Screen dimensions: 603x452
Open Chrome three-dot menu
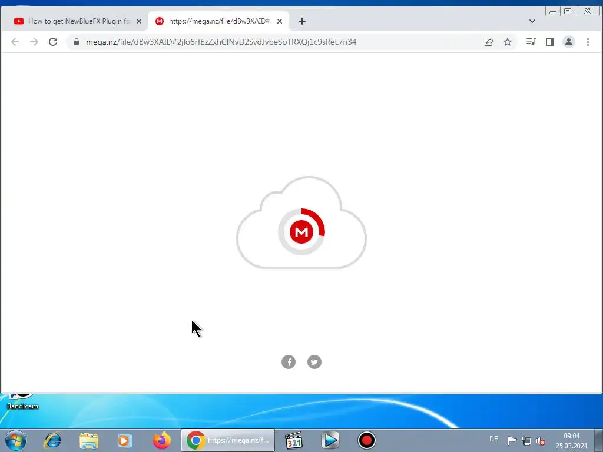pos(588,42)
